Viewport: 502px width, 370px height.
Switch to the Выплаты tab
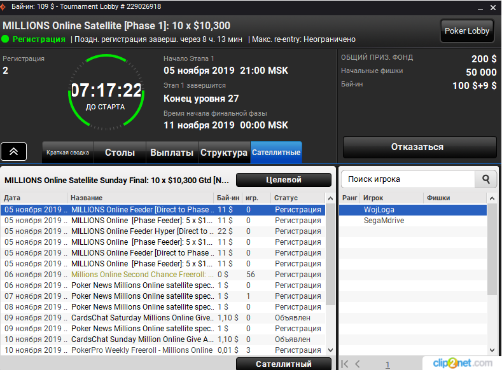click(172, 153)
